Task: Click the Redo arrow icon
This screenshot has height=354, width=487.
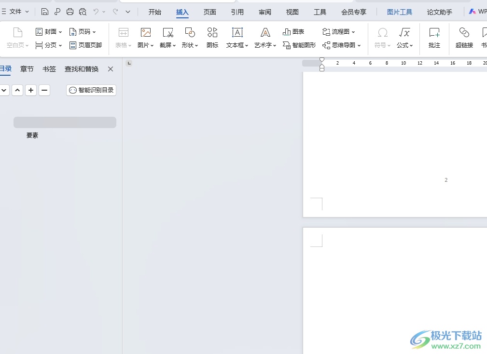Action: [115, 12]
